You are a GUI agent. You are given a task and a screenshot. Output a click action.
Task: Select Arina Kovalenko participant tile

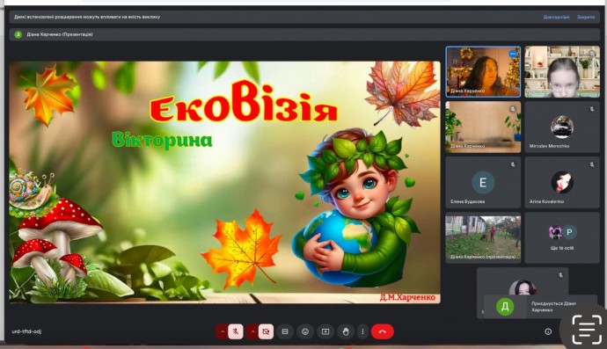pyautogui.click(x=562, y=183)
